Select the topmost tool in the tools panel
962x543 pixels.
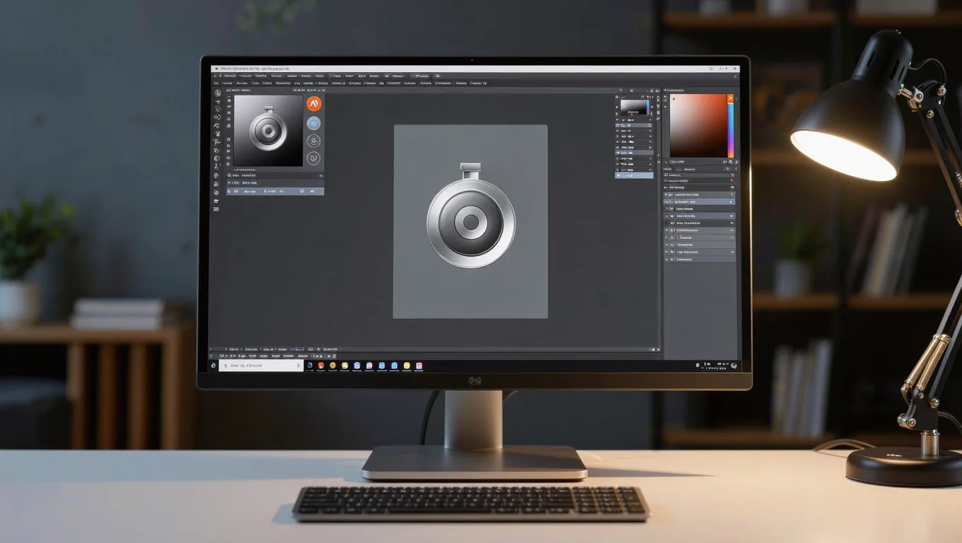tap(217, 93)
